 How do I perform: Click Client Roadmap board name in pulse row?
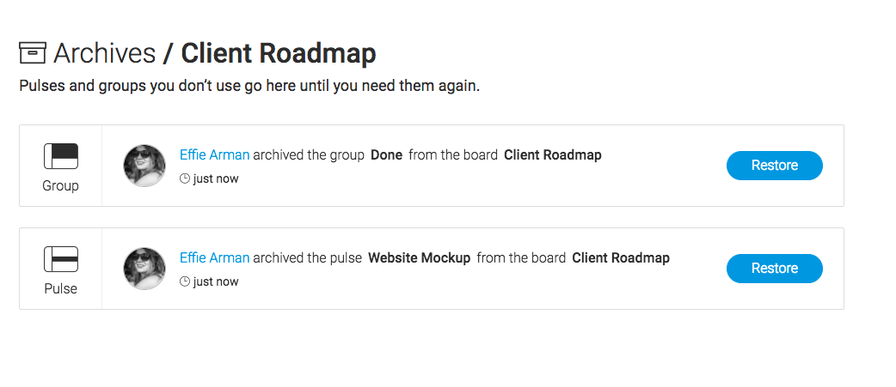point(621,257)
